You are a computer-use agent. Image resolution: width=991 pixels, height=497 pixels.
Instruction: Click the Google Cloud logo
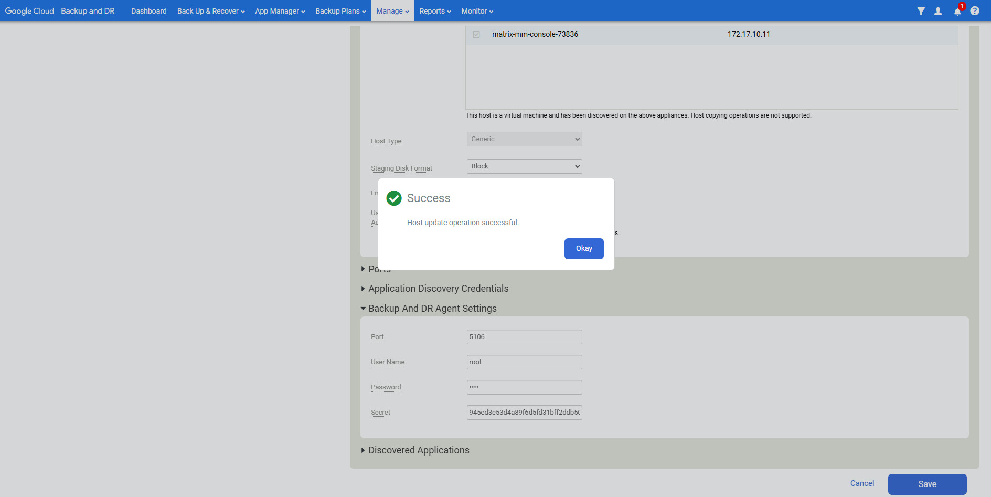point(29,11)
